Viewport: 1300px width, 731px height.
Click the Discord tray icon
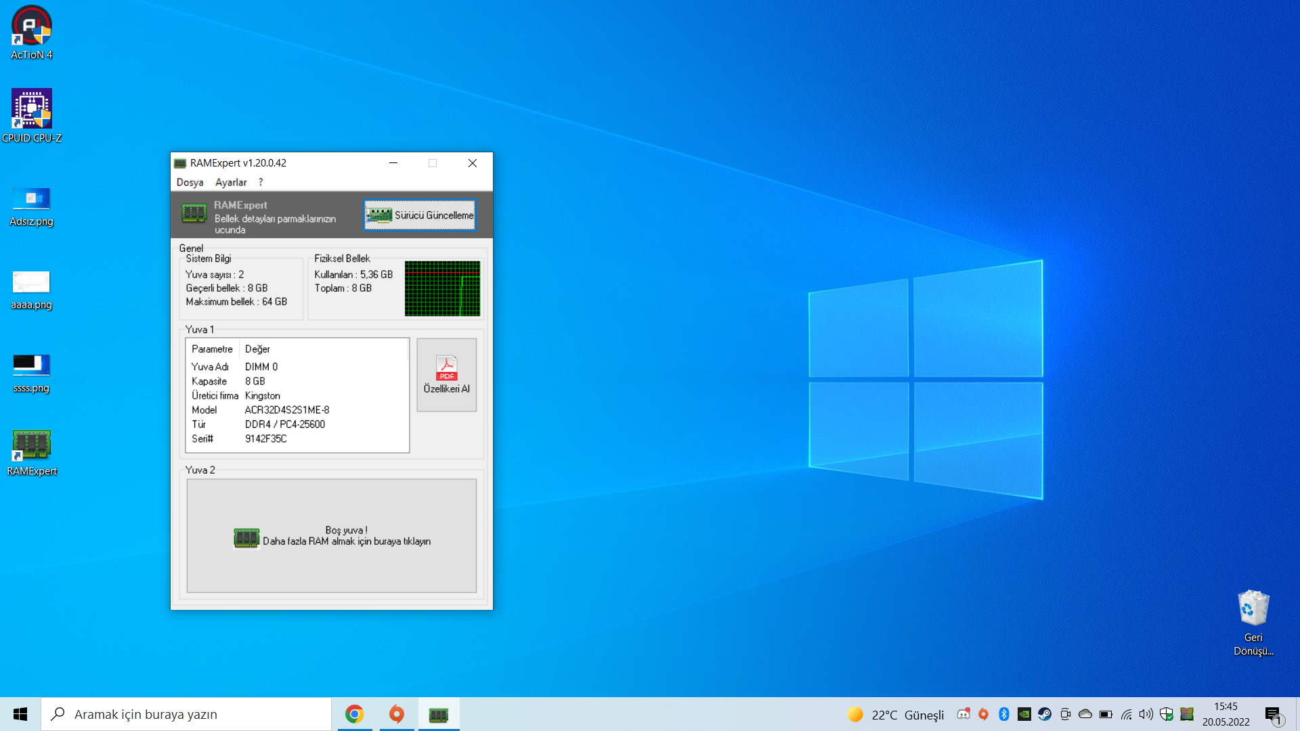[963, 714]
